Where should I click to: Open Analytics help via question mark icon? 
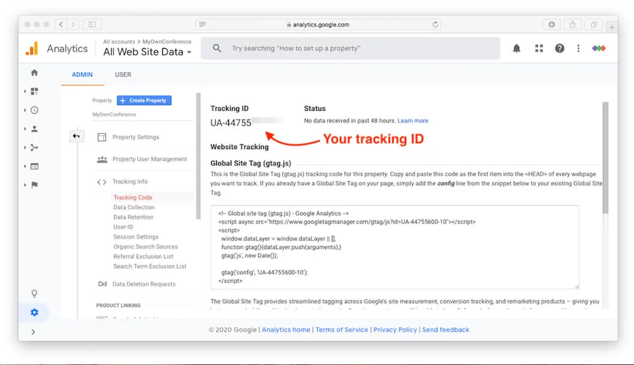pos(559,48)
